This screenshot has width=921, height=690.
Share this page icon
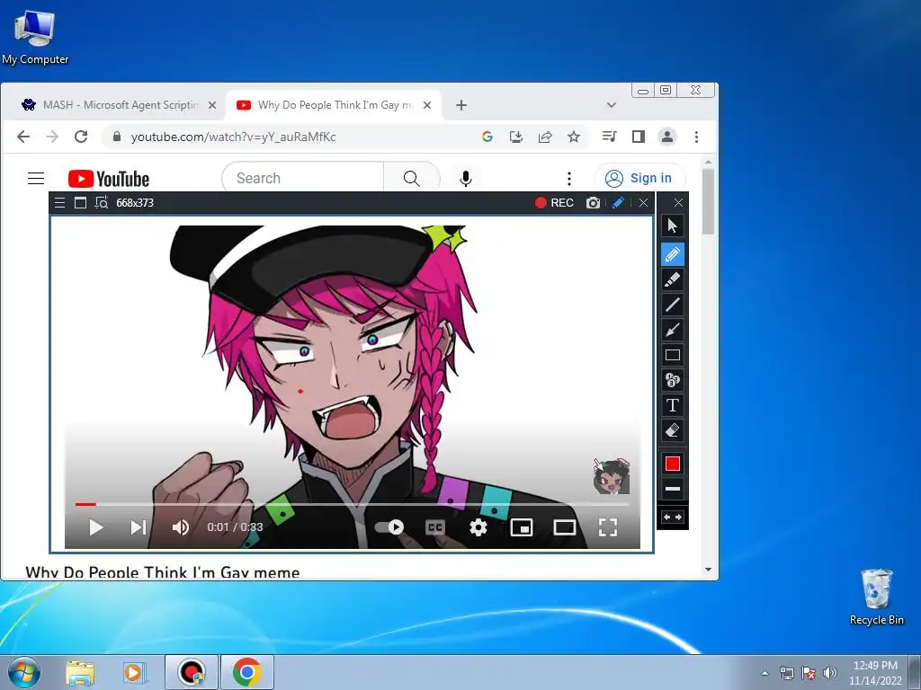click(x=545, y=137)
